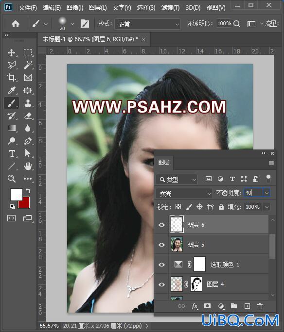
Task: Select the Pen tool
Action: (x=28, y=141)
